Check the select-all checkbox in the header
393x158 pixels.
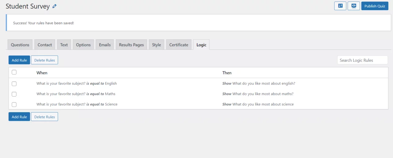pos(14,73)
